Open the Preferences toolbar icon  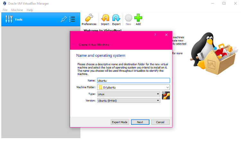[89, 20]
